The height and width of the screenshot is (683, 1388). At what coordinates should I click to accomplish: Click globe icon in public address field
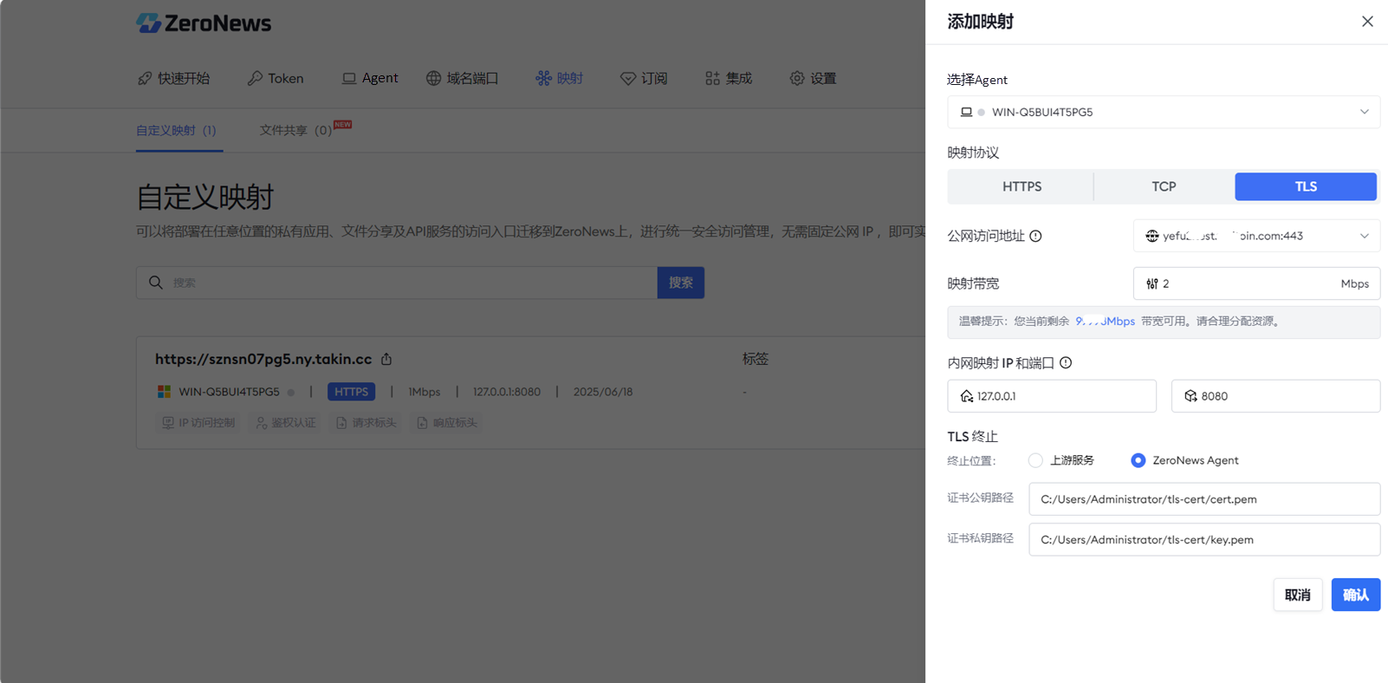tap(1152, 236)
